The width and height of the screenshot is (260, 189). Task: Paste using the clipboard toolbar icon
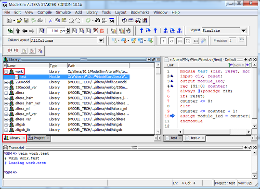[64, 20]
